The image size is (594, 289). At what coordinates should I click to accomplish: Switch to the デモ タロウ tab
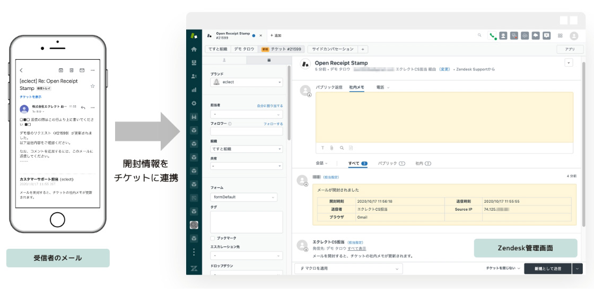244,49
